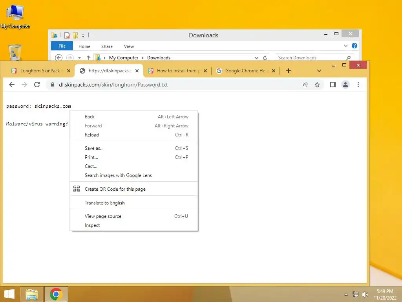402x302 pixels.
Task: Click the Downloads window help icon
Action: [x=354, y=46]
